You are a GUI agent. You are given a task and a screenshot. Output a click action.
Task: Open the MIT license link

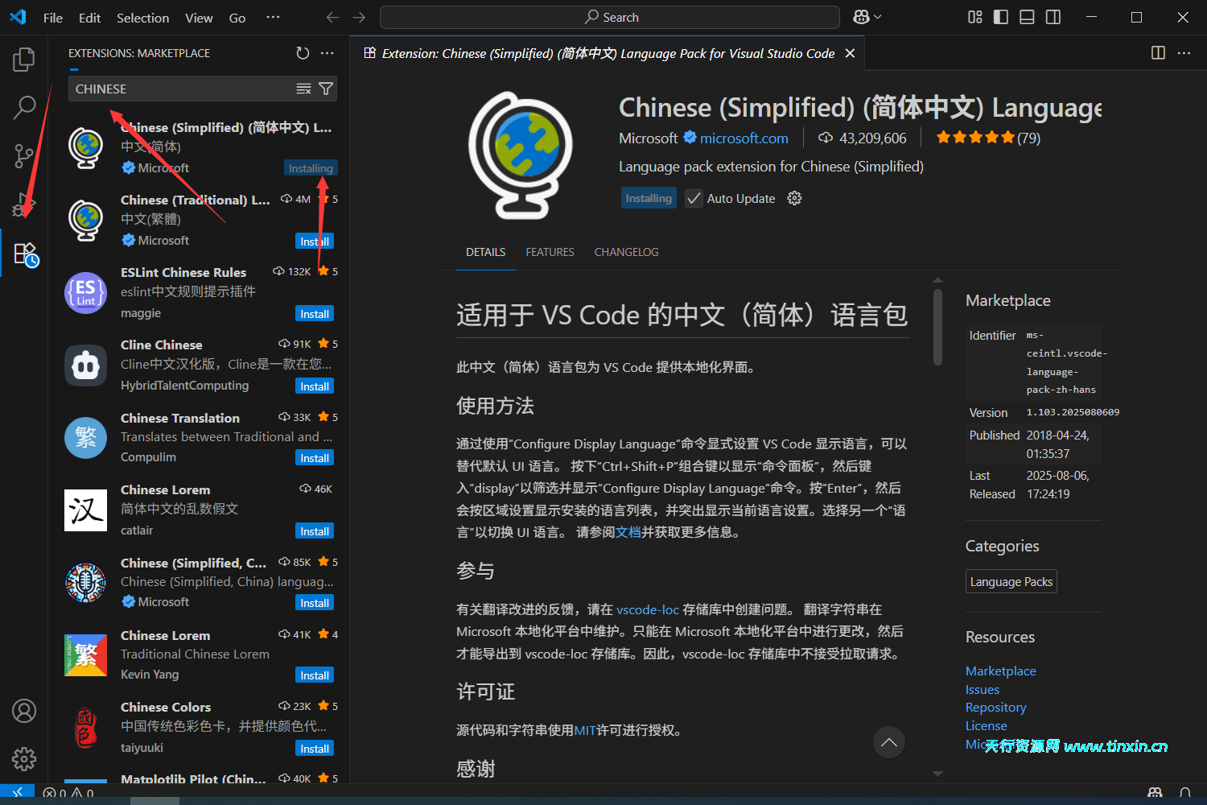click(x=585, y=730)
